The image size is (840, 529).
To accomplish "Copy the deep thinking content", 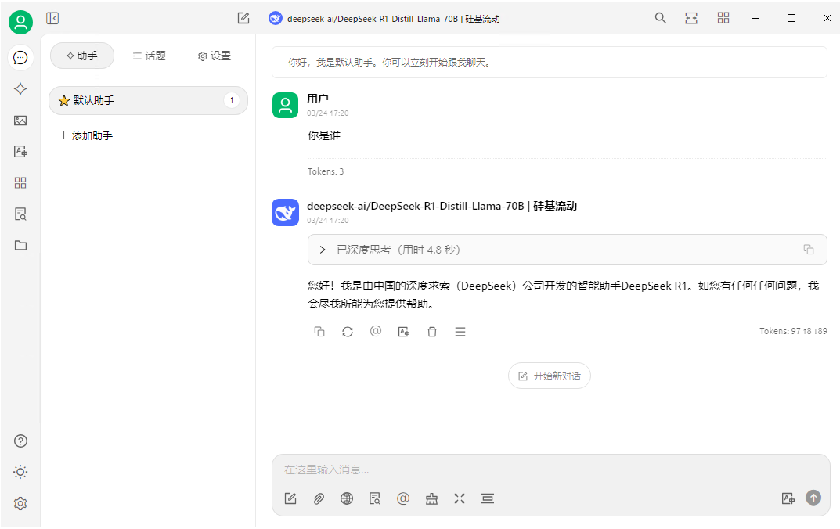I will tap(809, 250).
